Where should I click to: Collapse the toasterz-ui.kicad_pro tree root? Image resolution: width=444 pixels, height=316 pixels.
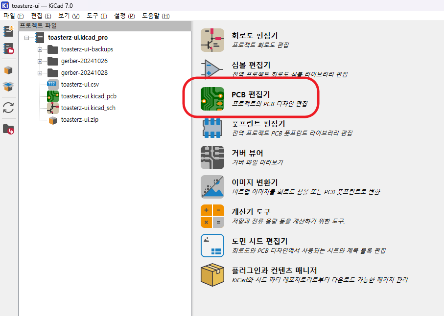click(x=26, y=38)
